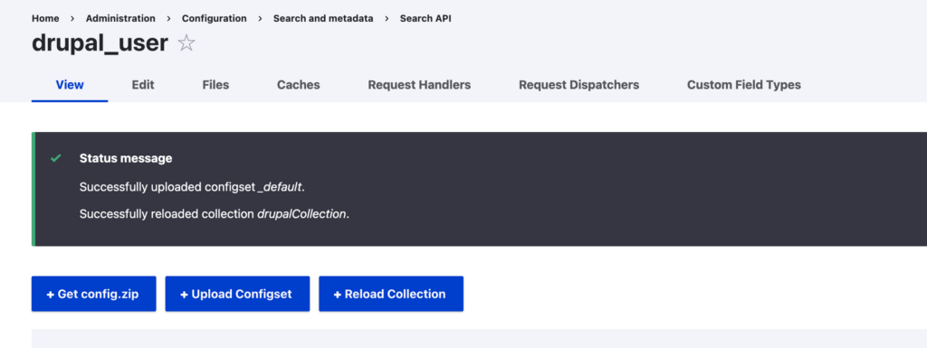The image size is (927, 348).
Task: Navigate to Configuration breadcrumb link
Action: 214,18
